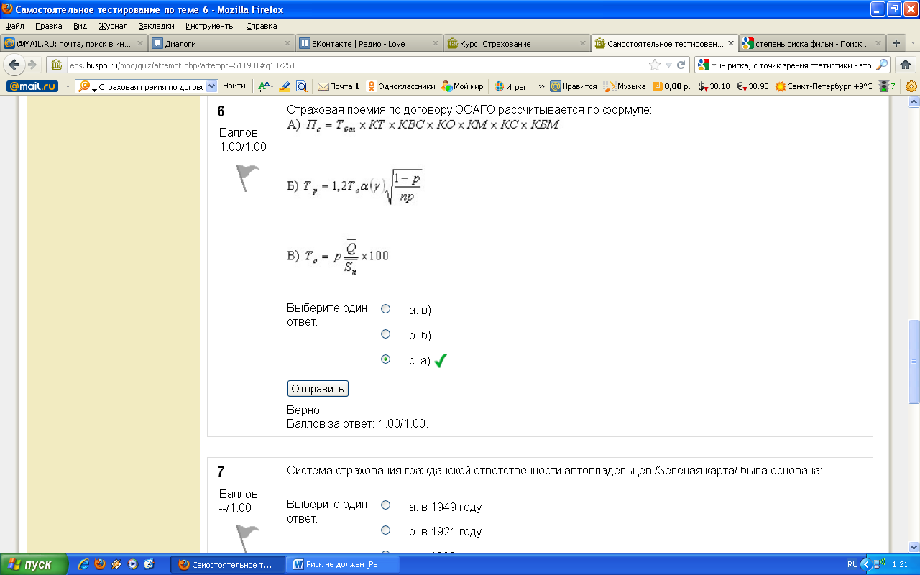Switch to ВКонтакте Радио - Love tab

(367, 43)
